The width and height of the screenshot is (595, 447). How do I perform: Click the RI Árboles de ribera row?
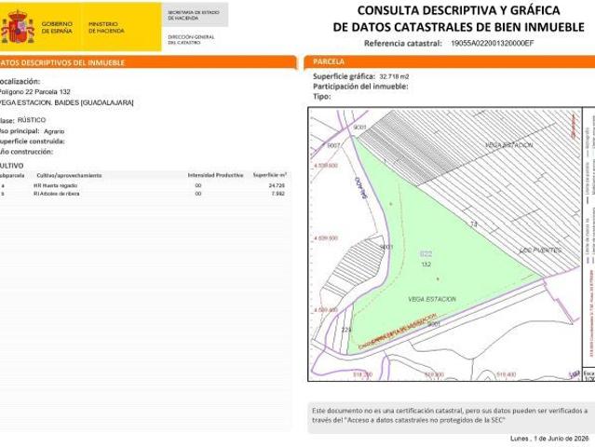pyautogui.click(x=143, y=194)
